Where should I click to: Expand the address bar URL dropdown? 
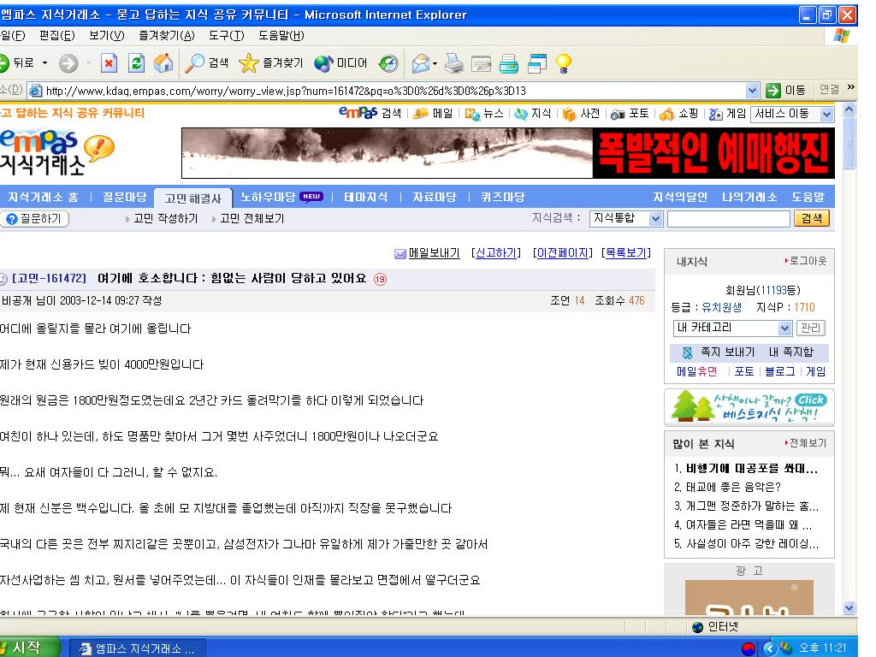(x=752, y=91)
